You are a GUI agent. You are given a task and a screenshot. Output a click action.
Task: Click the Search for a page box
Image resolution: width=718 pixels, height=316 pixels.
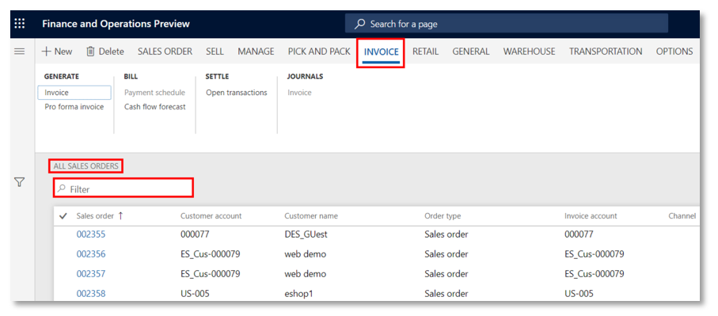(506, 24)
